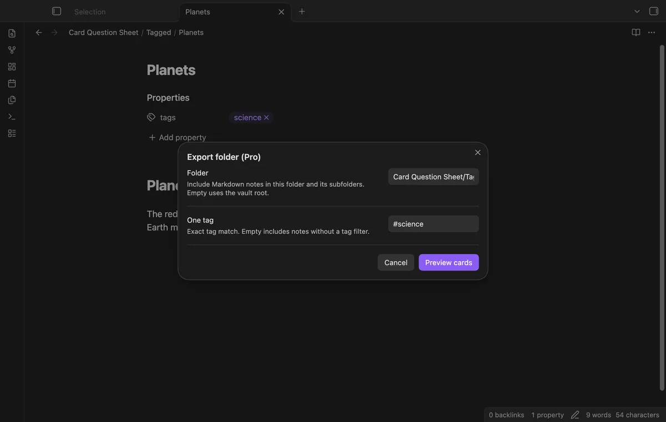Switch to reading view book icon
Screen dimensions: 666x422
636,32
